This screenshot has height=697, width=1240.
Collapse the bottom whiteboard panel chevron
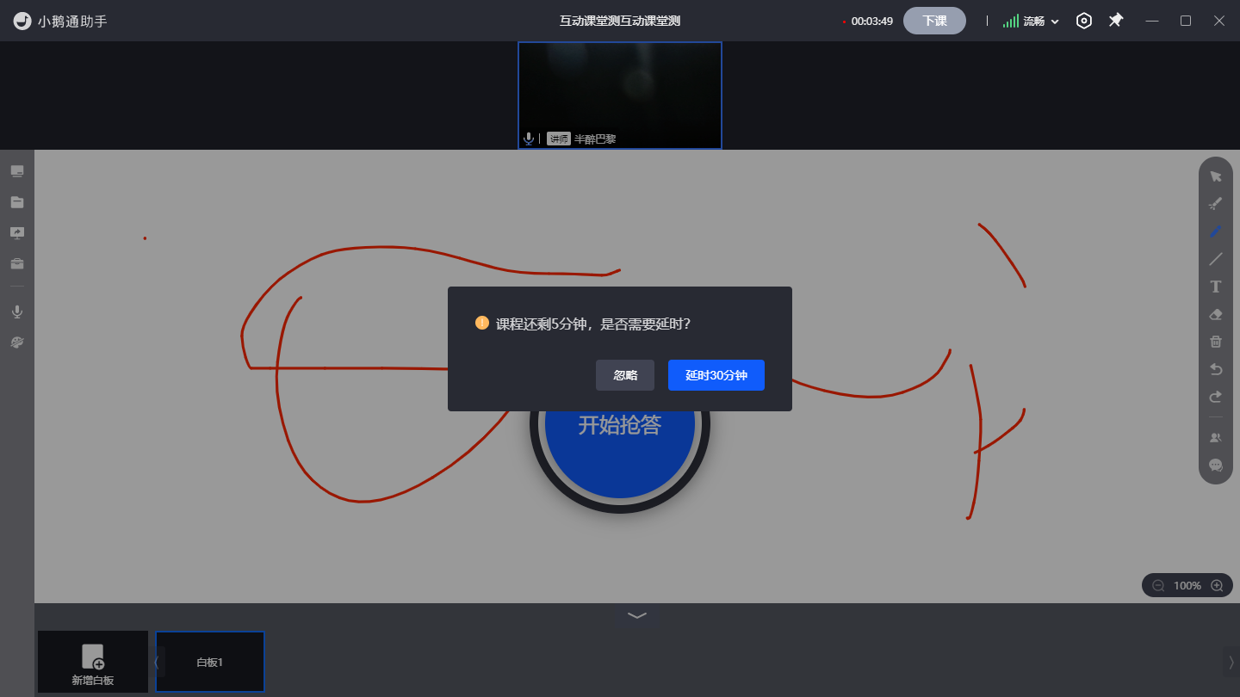pyautogui.click(x=637, y=615)
